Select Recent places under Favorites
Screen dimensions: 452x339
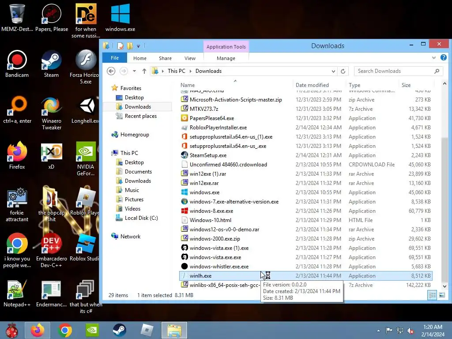136,116
